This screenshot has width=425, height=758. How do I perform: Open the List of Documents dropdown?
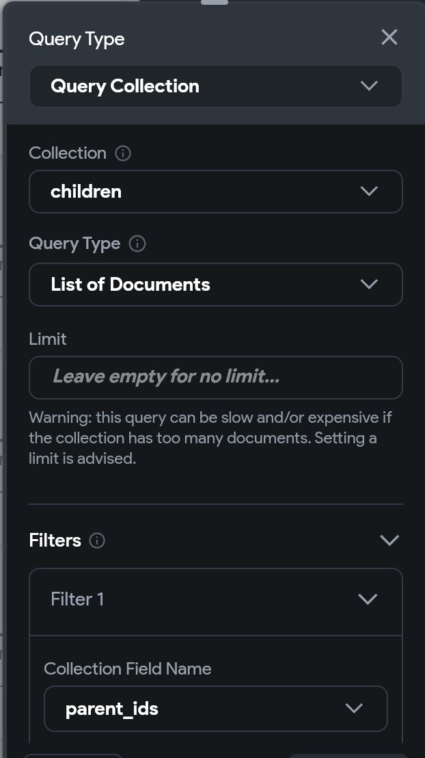(215, 285)
